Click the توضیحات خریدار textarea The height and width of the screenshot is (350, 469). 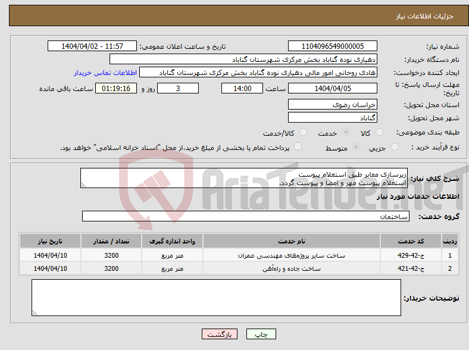216,298
